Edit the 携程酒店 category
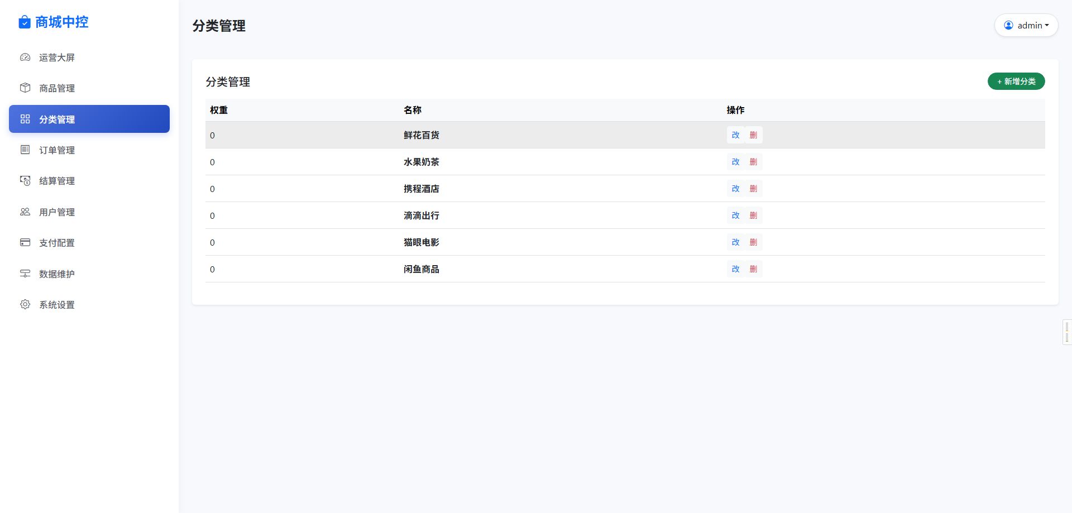Image resolution: width=1072 pixels, height=513 pixels. [735, 189]
